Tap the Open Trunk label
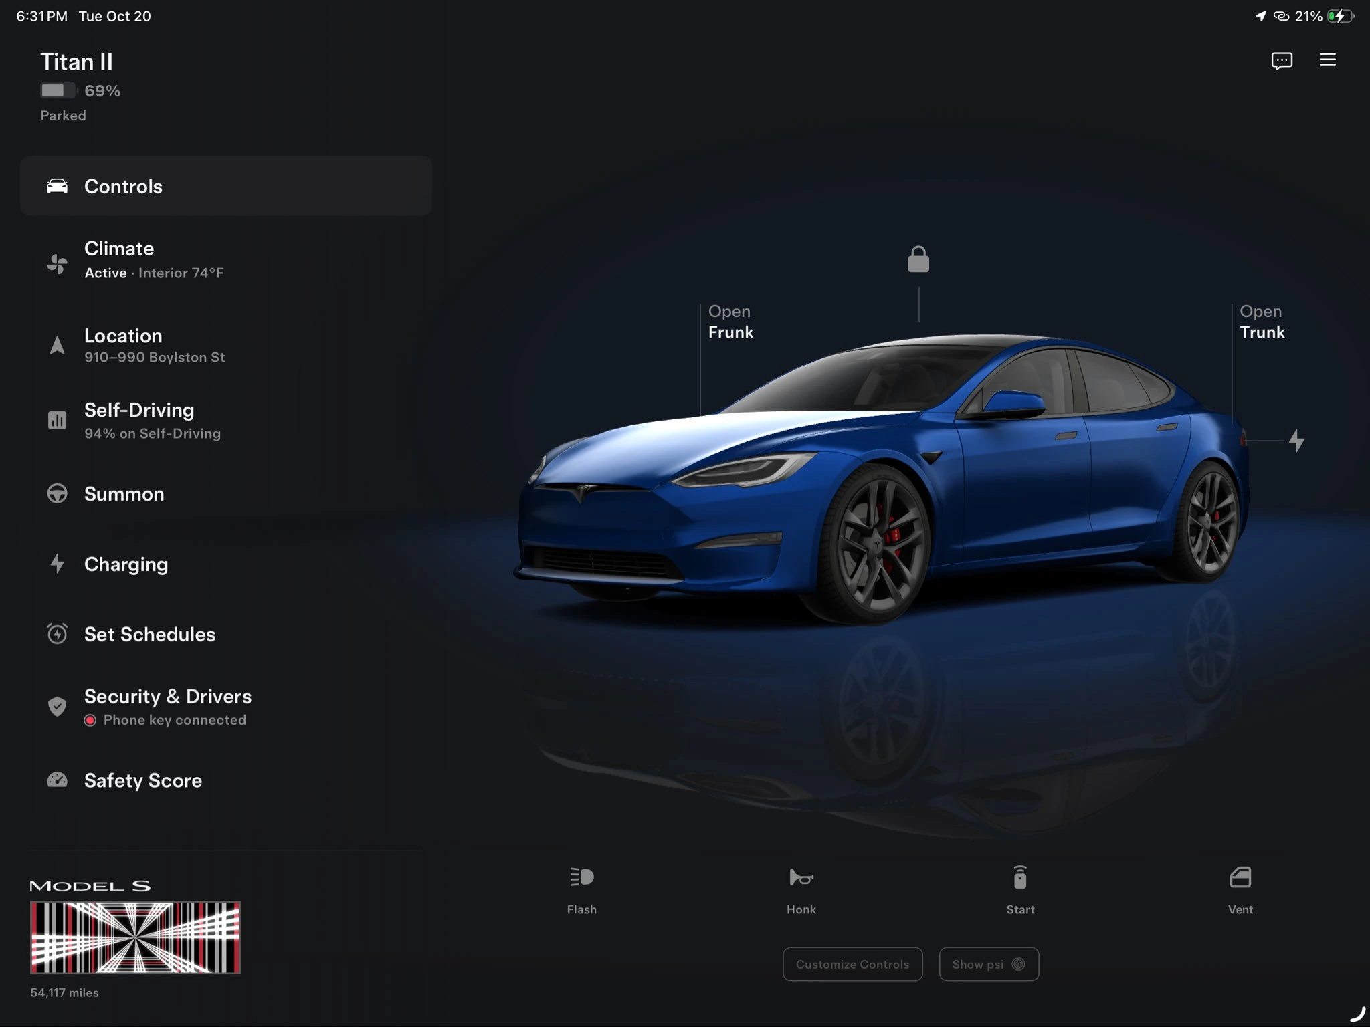Viewport: 1370px width, 1027px height. 1262,322
